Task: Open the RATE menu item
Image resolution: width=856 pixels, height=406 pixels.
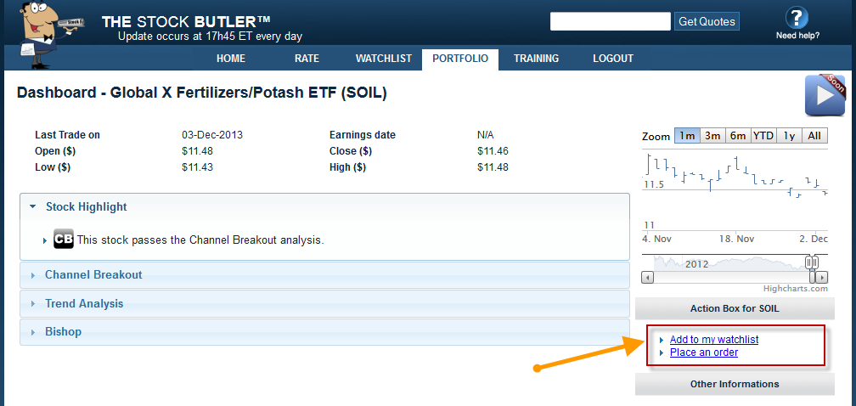Action: 307,59
